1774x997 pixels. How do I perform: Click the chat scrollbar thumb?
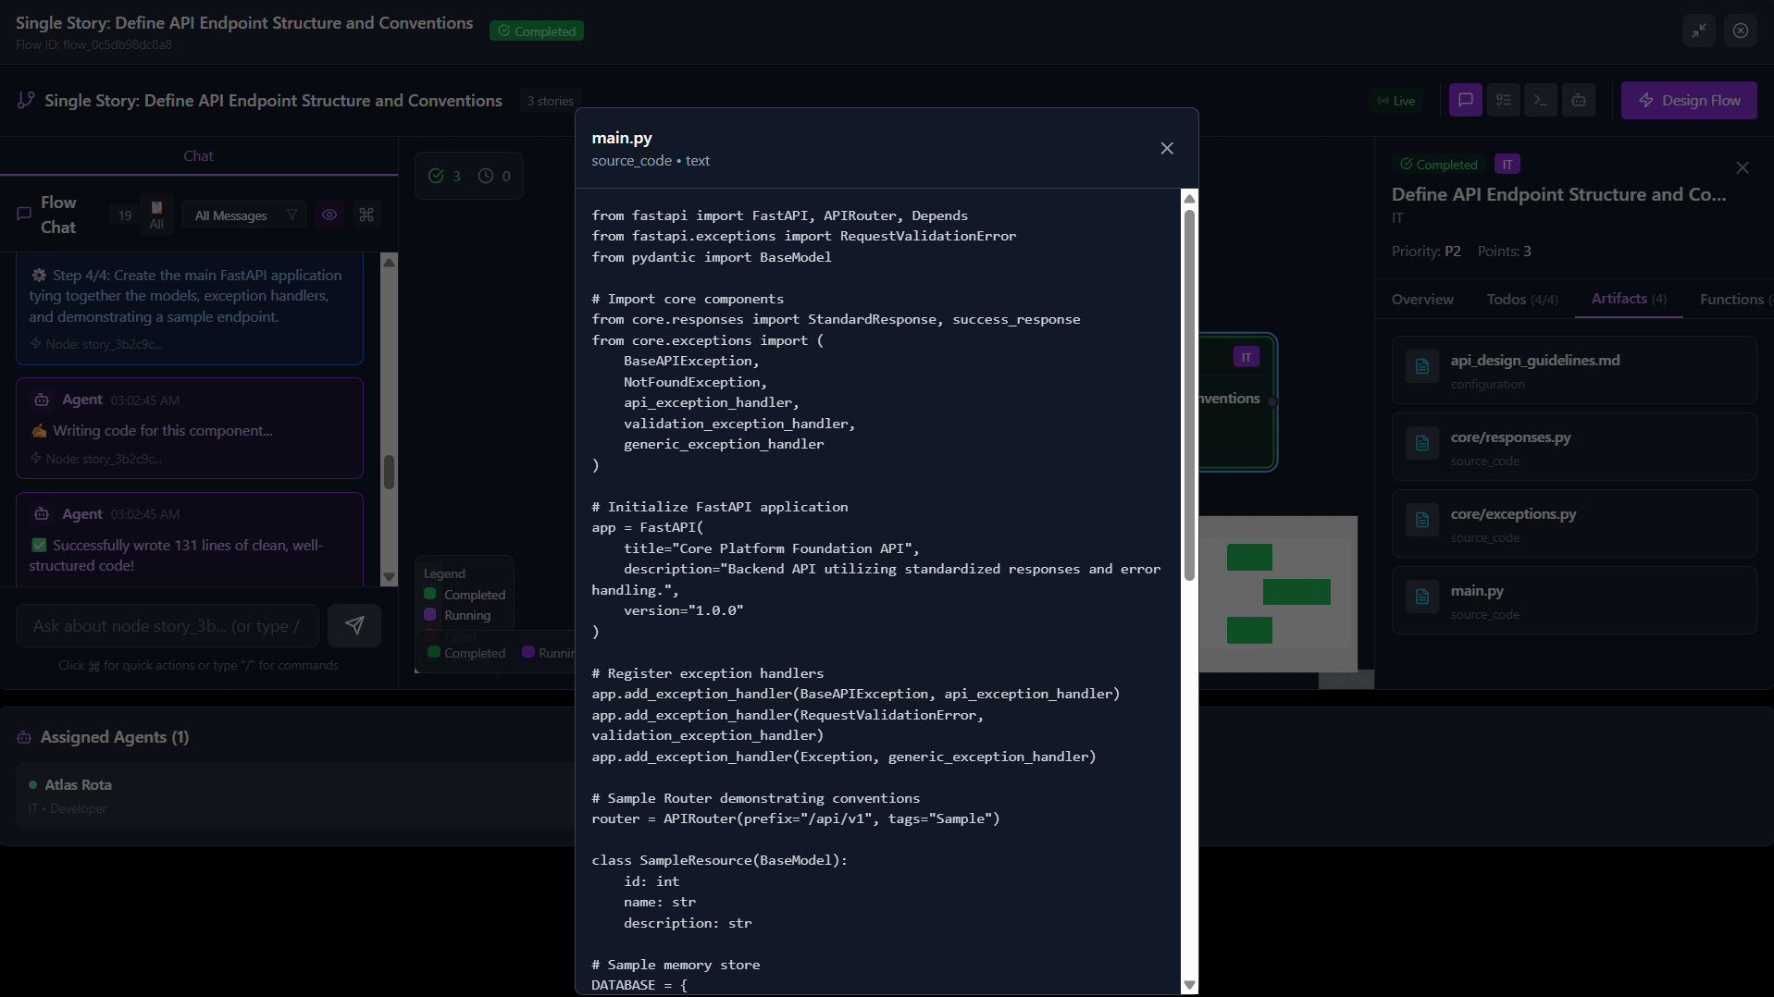[389, 472]
